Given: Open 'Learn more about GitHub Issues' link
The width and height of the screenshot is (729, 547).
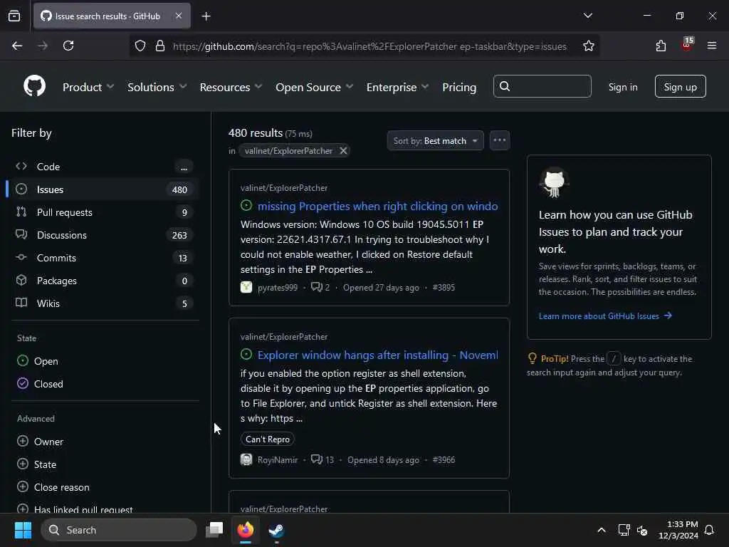Looking at the screenshot, I should click(x=605, y=316).
